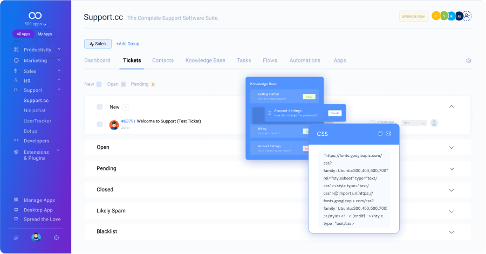Open the Automations tab
The width and height of the screenshot is (486, 254).
pos(305,60)
